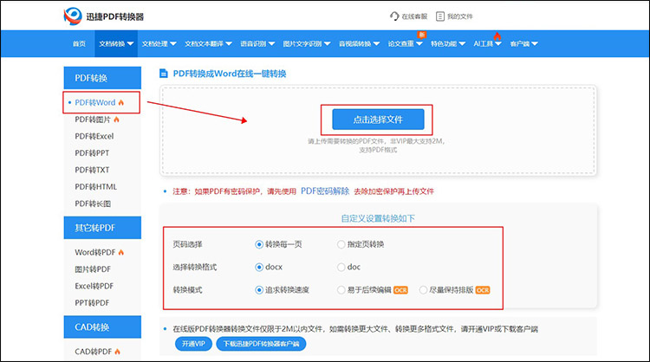Open PPT转PDF in sidebar
650x362 pixels.
click(92, 303)
